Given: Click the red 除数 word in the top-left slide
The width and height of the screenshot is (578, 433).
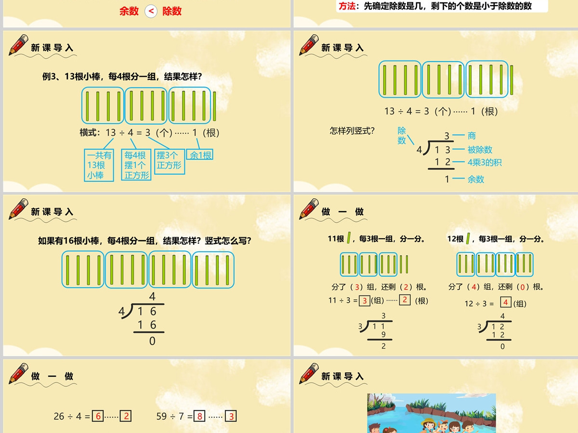Looking at the screenshot, I should 172,11.
